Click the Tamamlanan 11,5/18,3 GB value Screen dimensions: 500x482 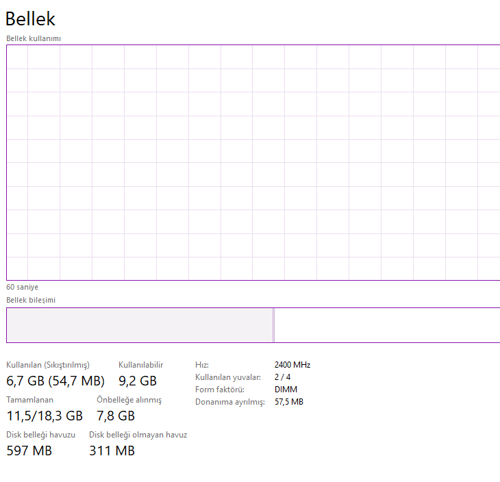(45, 416)
